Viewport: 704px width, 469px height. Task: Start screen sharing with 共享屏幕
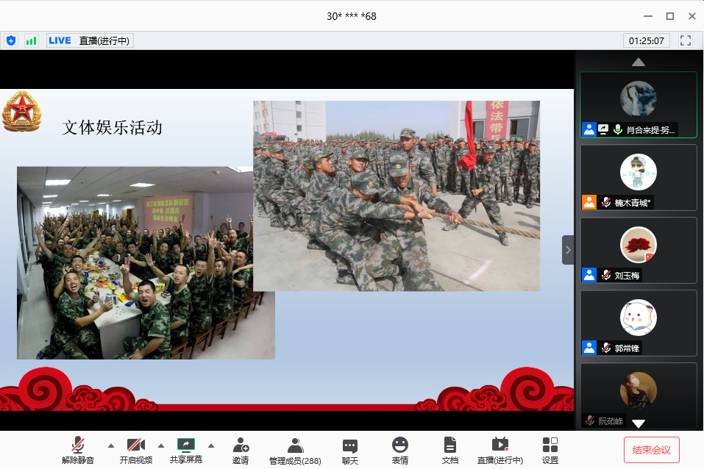(186, 449)
